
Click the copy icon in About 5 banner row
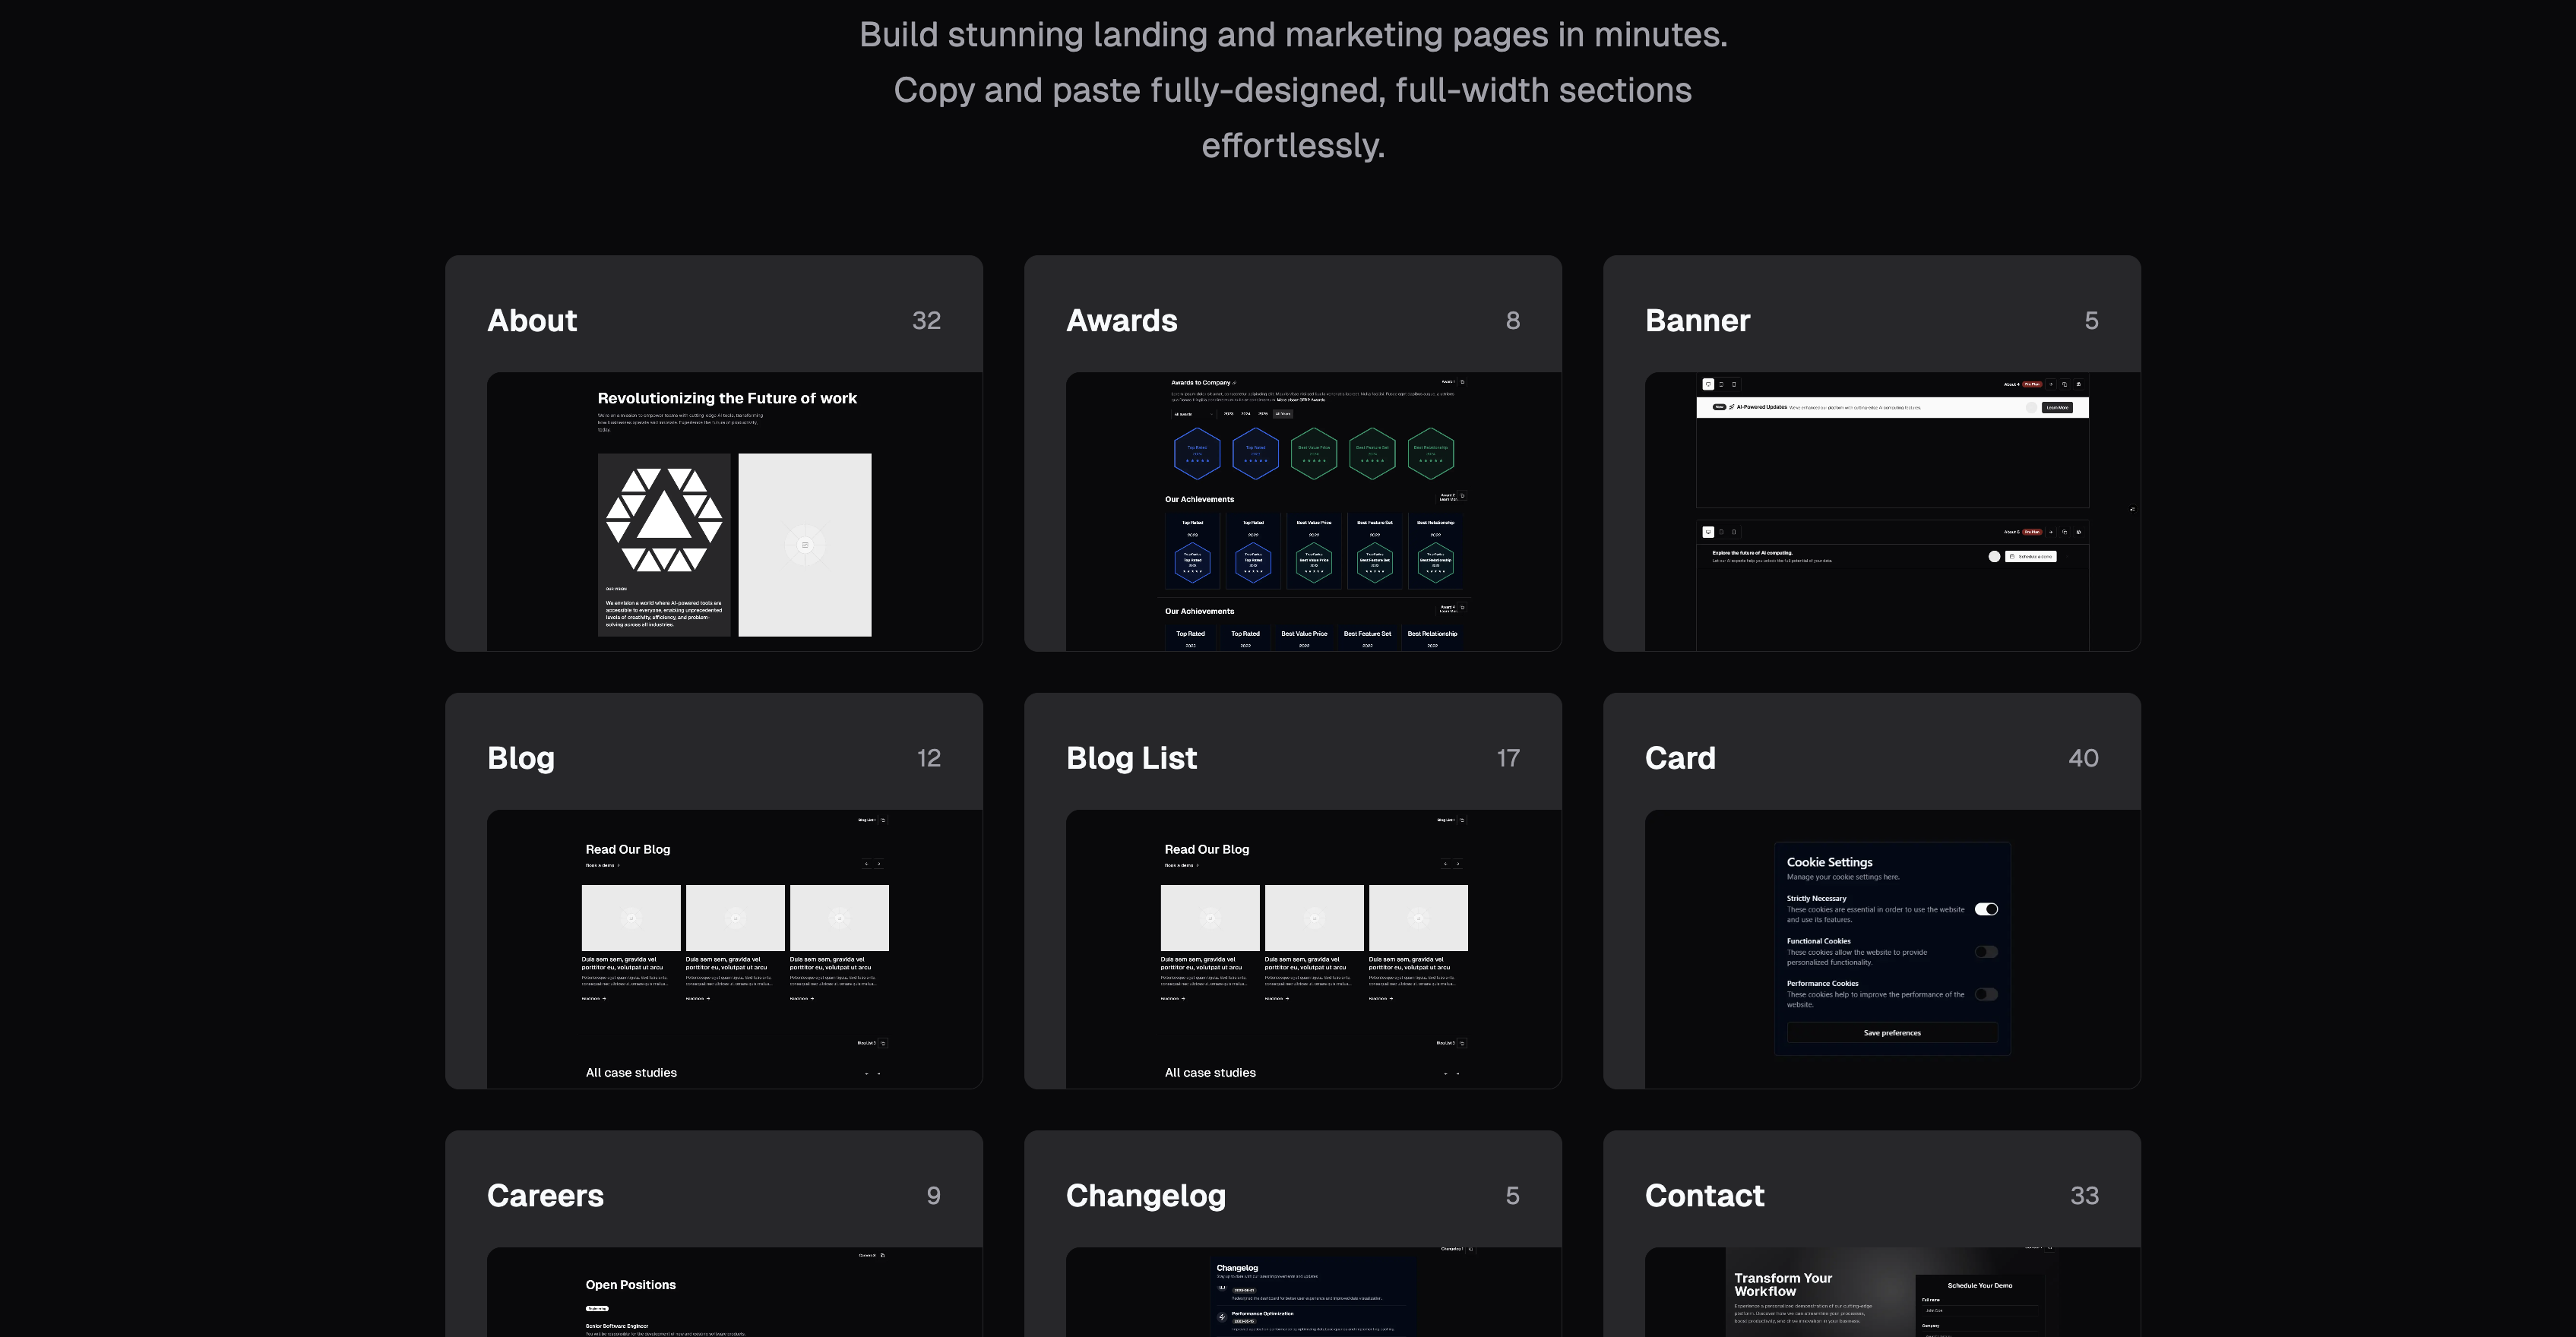2065,532
